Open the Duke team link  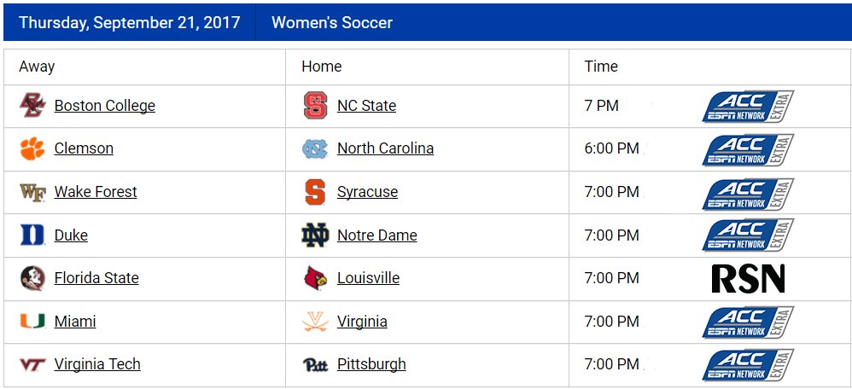pos(71,235)
